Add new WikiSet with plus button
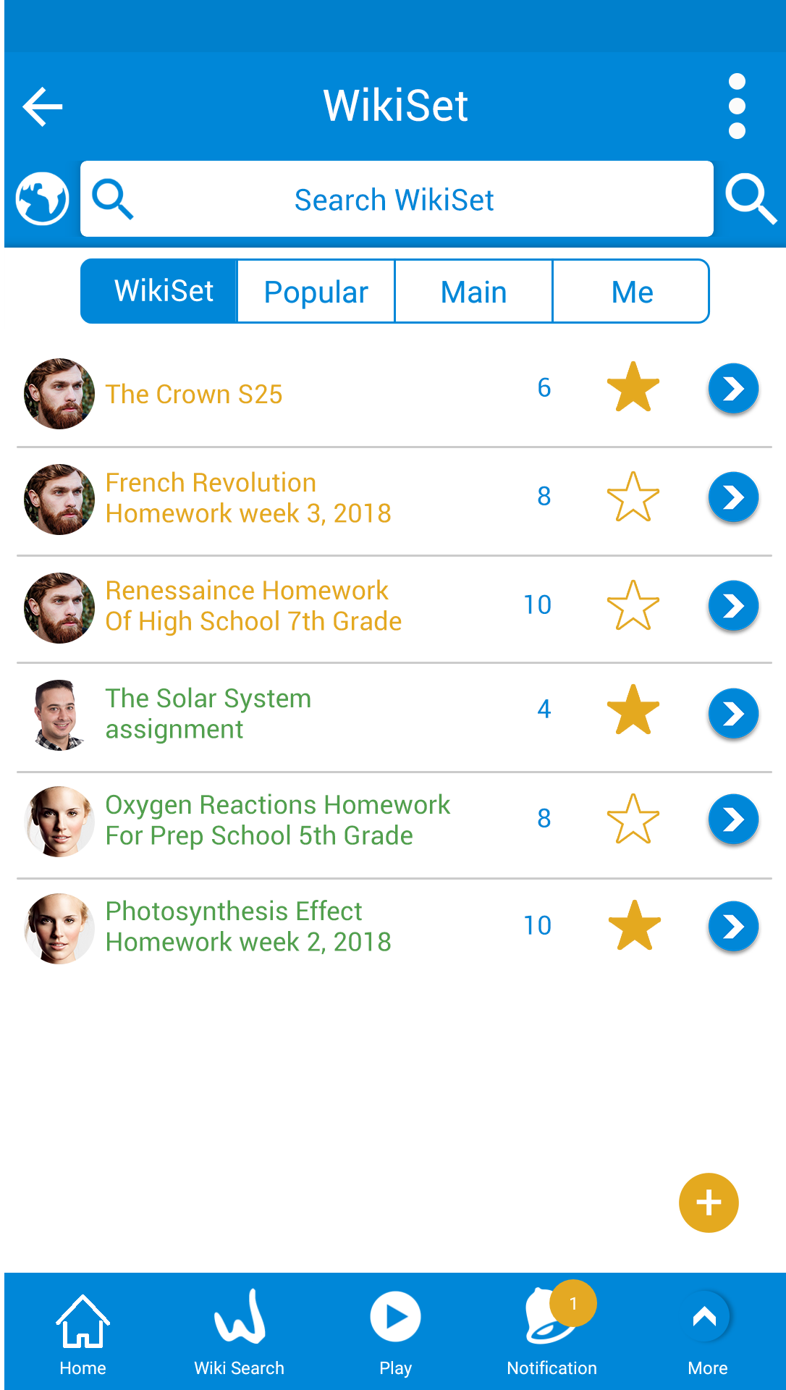786x1390 pixels. (x=709, y=1202)
